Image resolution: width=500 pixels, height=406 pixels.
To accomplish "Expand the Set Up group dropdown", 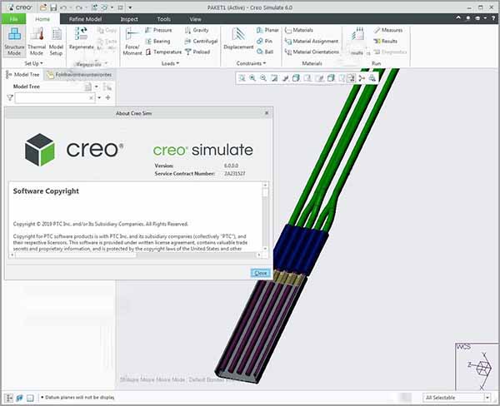I will pyautogui.click(x=34, y=63).
